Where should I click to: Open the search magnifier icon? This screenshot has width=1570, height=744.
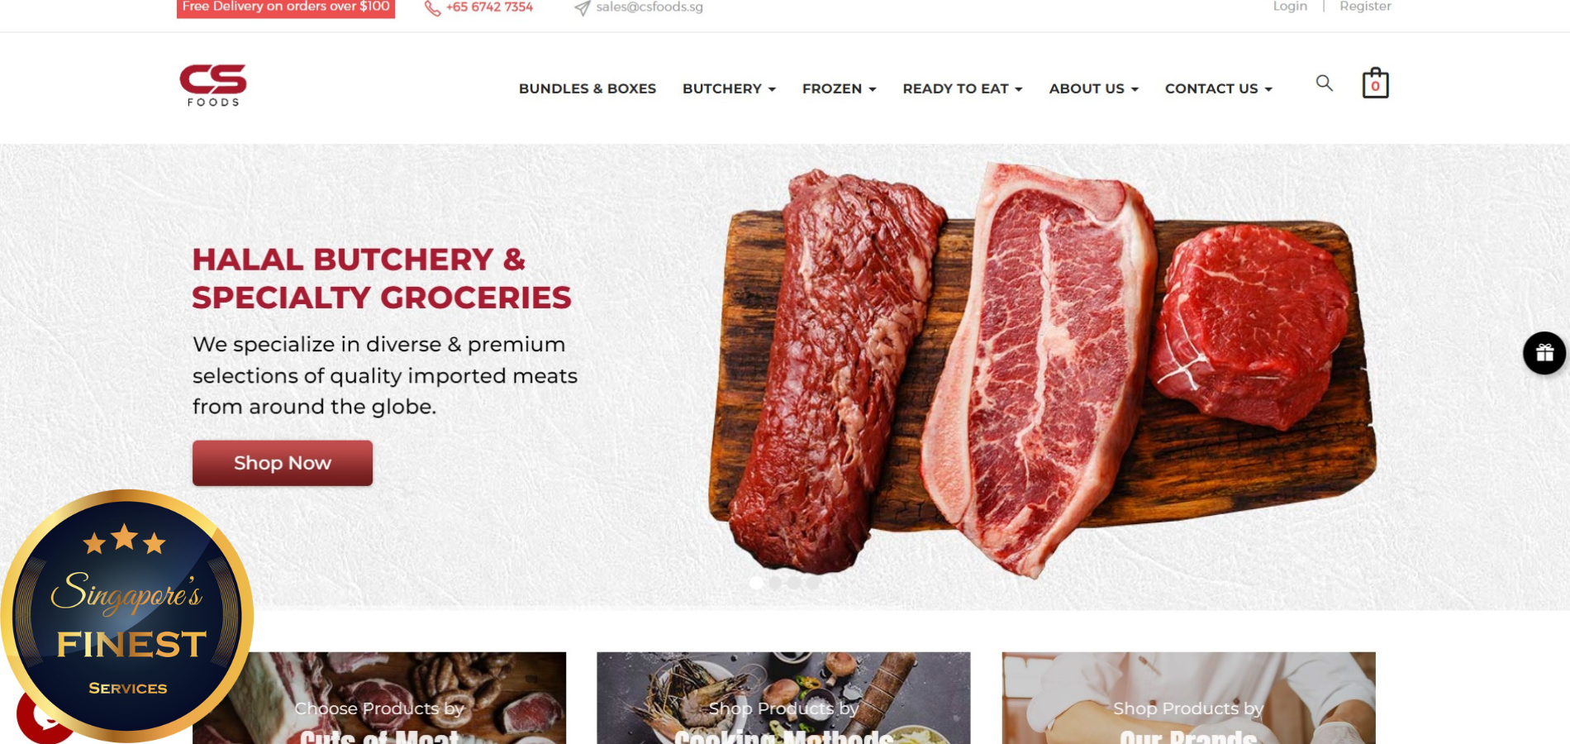click(1324, 83)
